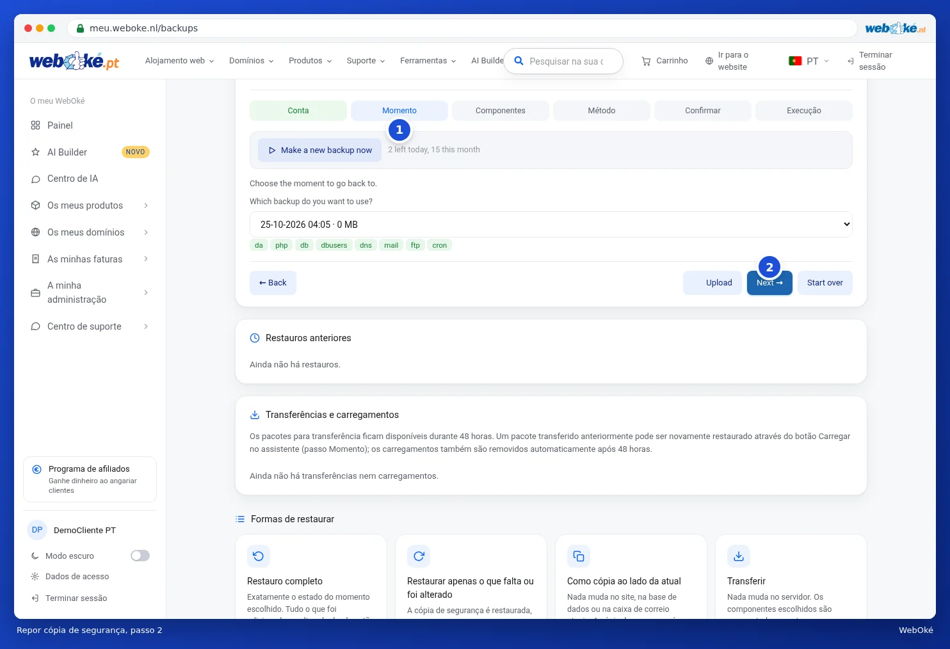Image resolution: width=950 pixels, height=649 pixels.
Task: Click the Portugal flag icon
Action: click(795, 61)
